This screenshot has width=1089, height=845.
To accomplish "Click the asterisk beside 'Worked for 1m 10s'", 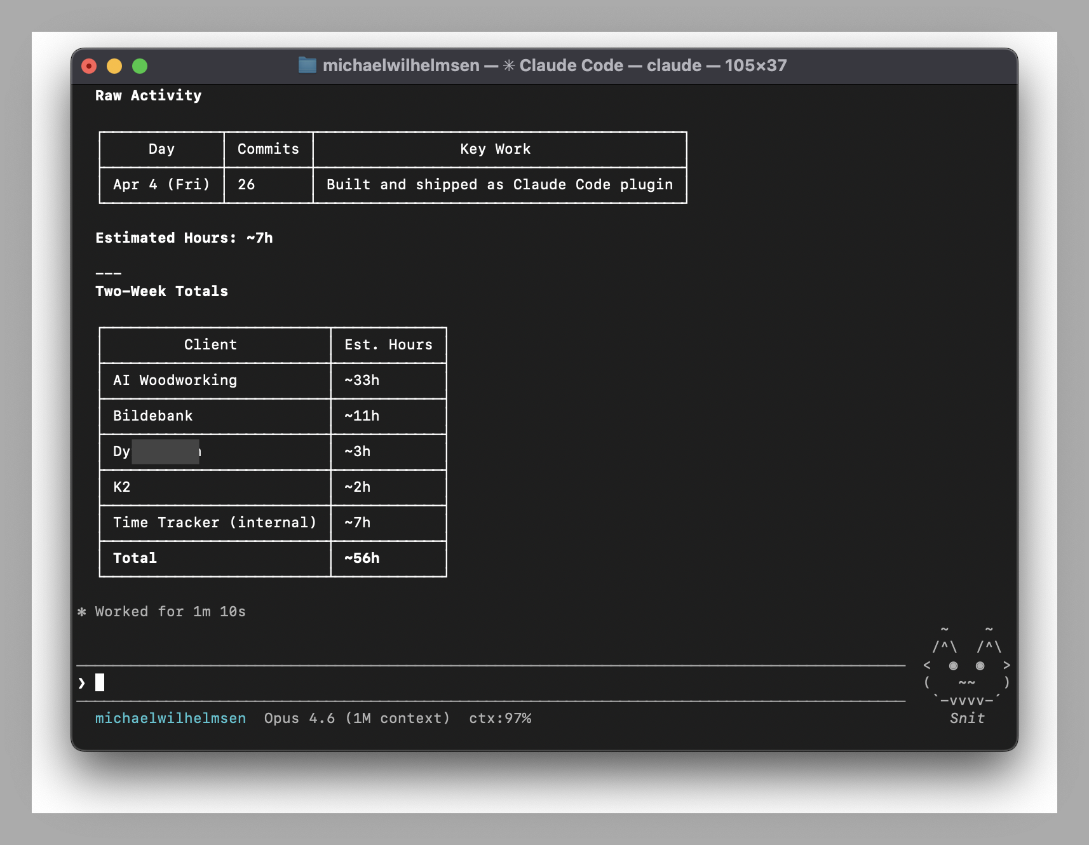I will [82, 612].
